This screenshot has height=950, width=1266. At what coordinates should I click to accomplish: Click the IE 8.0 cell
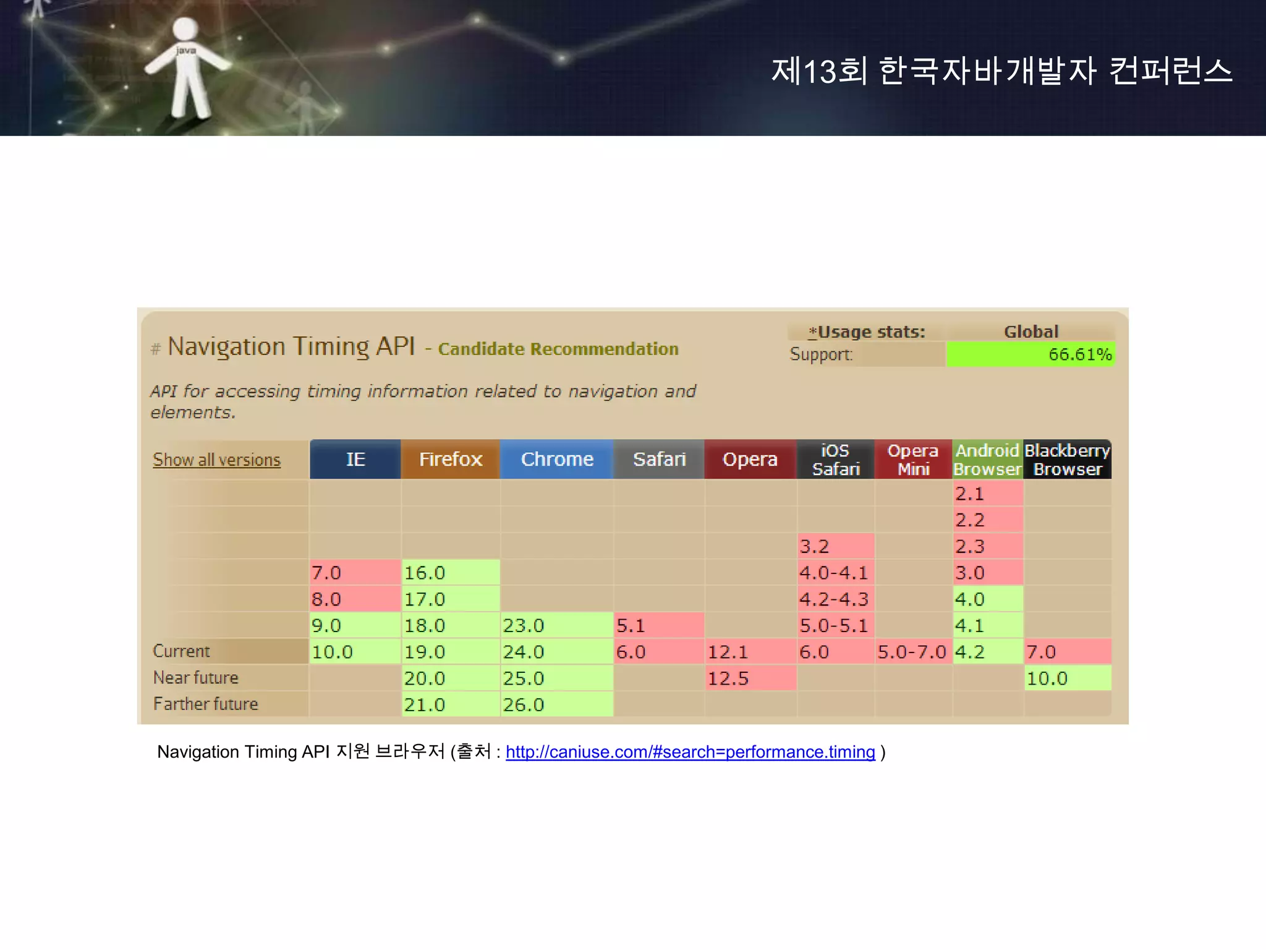[x=355, y=599]
